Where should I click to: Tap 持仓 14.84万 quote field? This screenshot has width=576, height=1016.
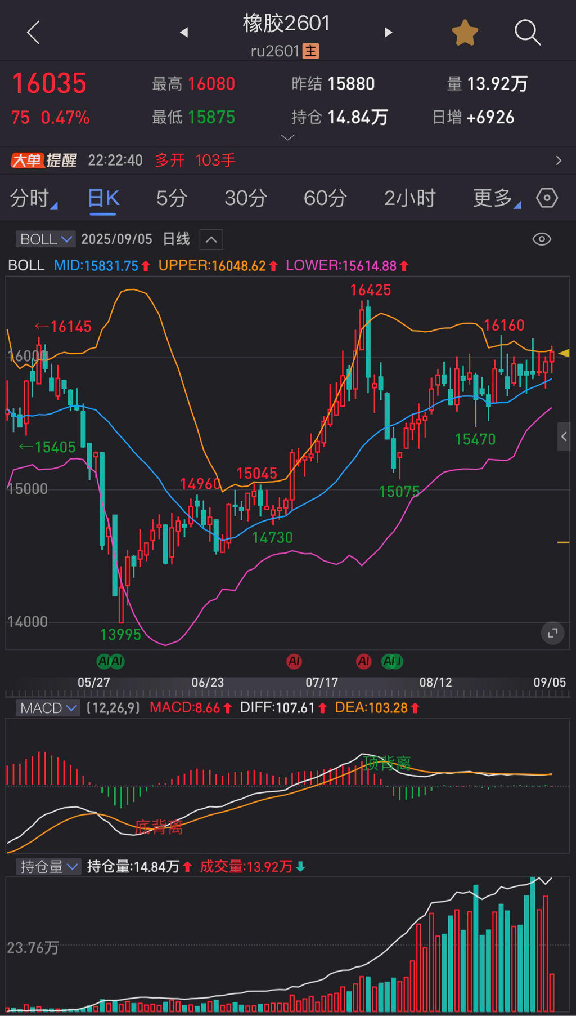click(x=340, y=117)
